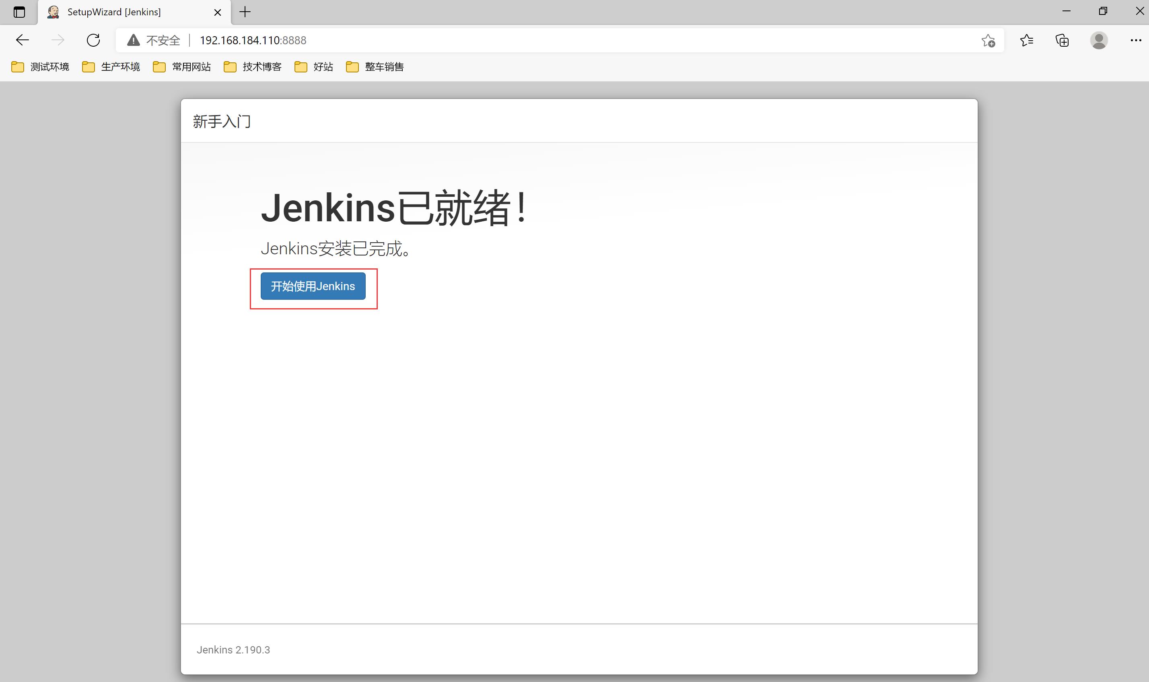Click the 新手入门 header text

coord(222,122)
